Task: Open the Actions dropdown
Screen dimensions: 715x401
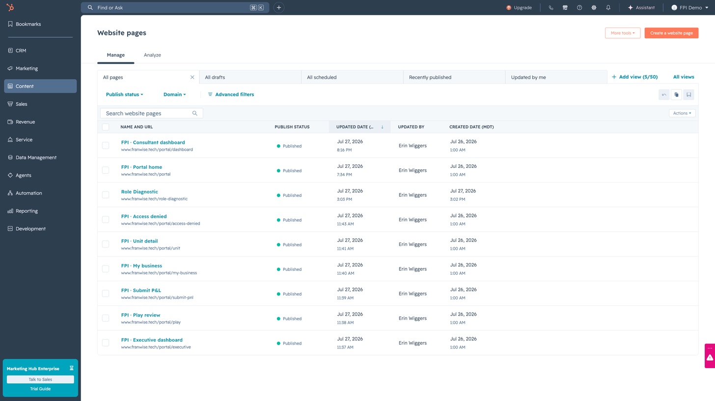Action: coord(682,113)
